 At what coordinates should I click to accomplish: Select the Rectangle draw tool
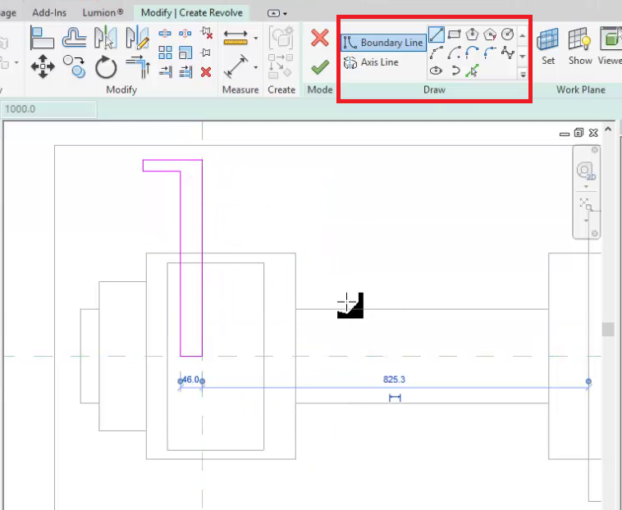tap(454, 34)
